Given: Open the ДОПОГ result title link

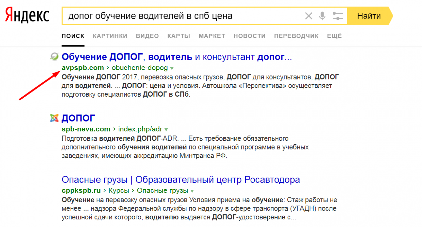Looking at the screenshot, I should tap(78, 118).
